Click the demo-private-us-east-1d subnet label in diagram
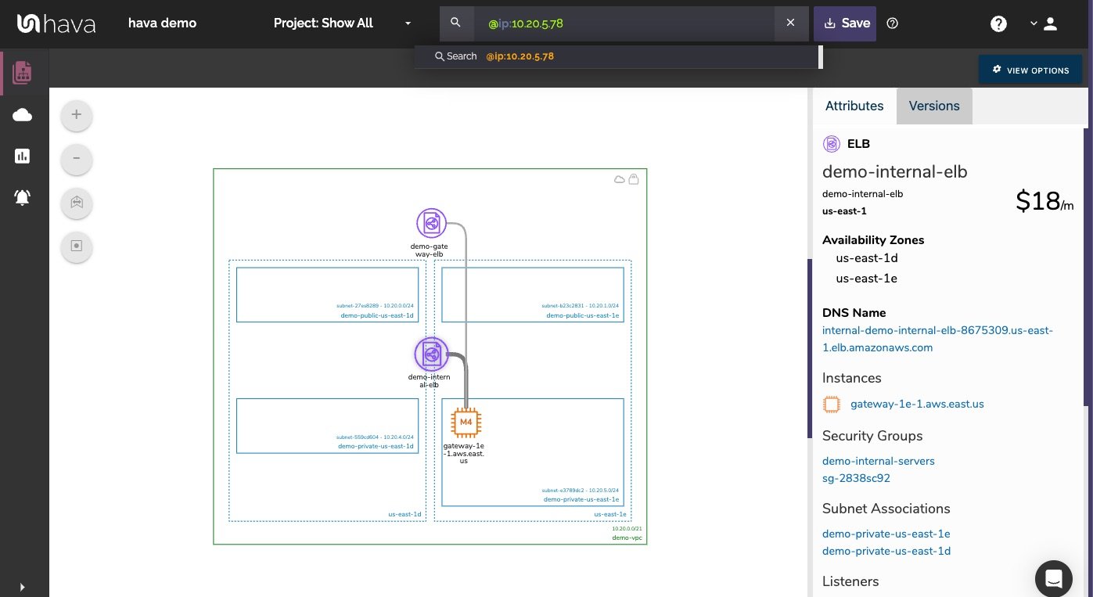The width and height of the screenshot is (1093, 597). click(376, 446)
